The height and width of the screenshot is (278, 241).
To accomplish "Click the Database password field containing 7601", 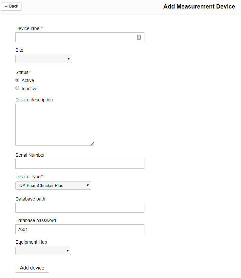I will pyautogui.click(x=80, y=229).
